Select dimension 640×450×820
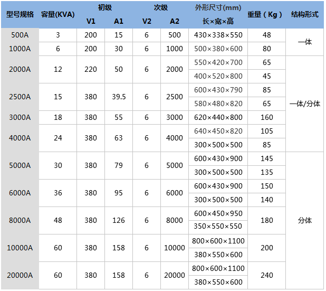This screenshot has width=326, height=291. (218, 131)
